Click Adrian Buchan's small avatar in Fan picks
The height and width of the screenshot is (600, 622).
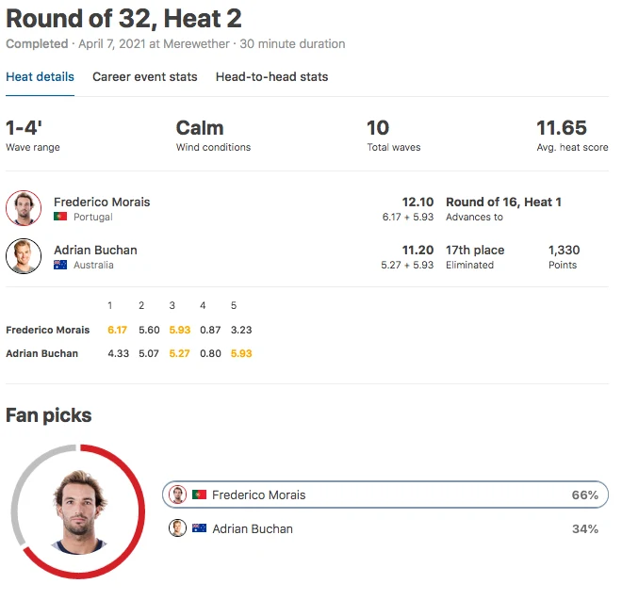tap(178, 528)
